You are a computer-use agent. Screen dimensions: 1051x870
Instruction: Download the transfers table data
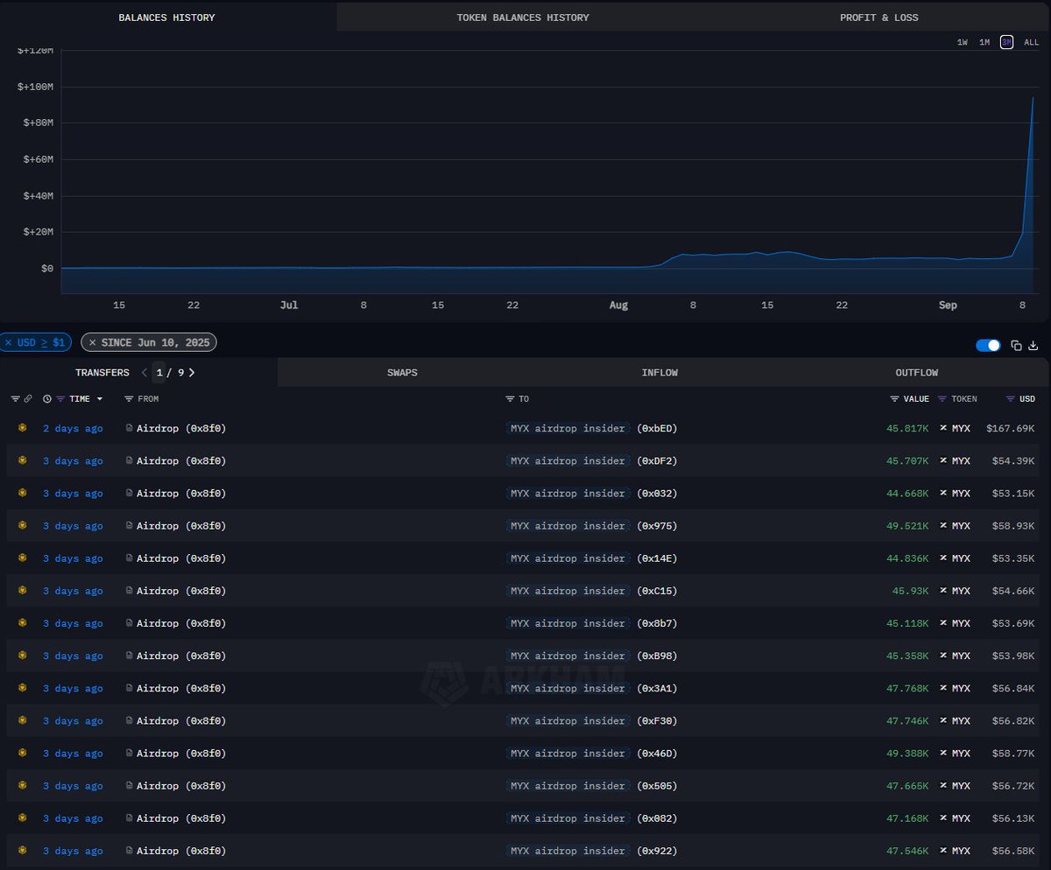[1033, 346]
